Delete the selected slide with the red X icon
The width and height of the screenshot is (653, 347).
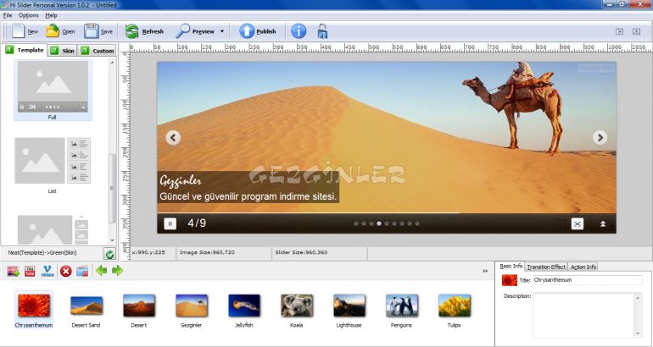coord(66,272)
